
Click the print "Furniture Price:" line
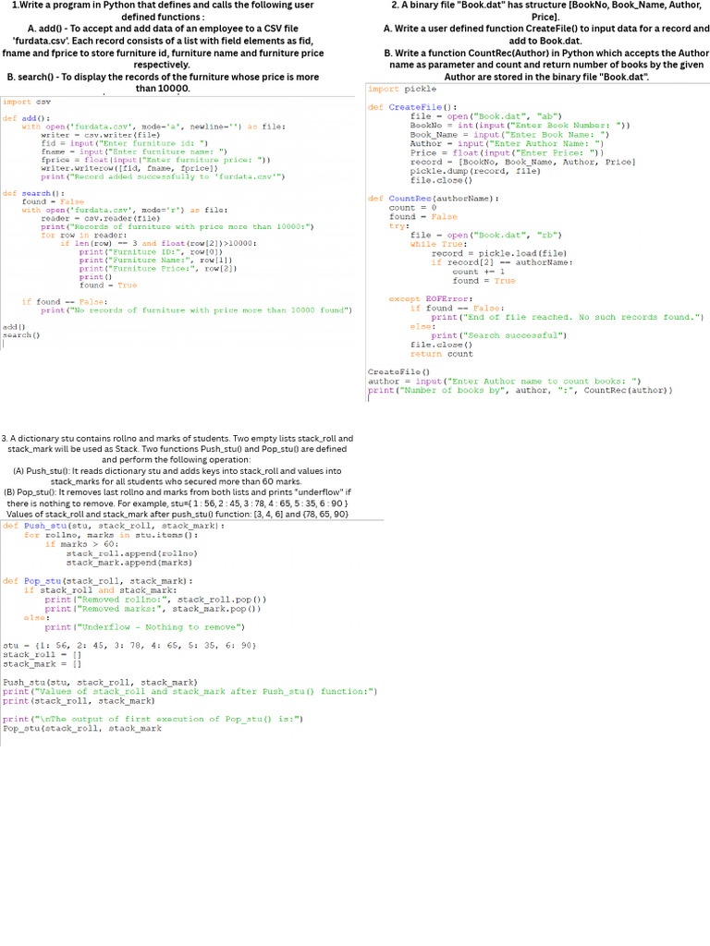[159, 269]
